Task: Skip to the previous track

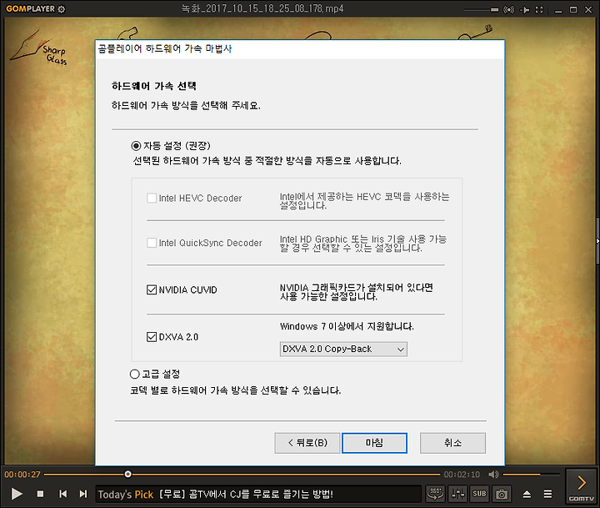Action: coord(63,494)
